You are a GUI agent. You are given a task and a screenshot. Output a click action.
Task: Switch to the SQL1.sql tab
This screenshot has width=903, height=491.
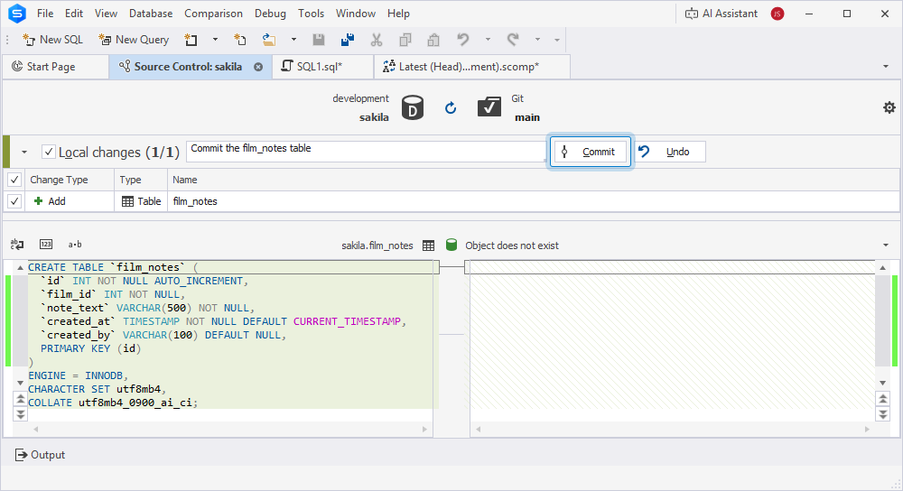coord(319,67)
